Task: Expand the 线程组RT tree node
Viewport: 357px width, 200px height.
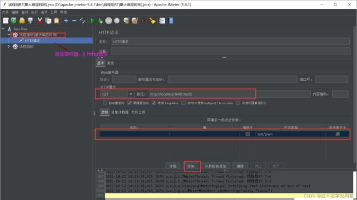Action: [9, 46]
